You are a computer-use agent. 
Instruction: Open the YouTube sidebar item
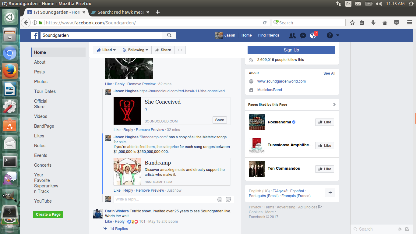point(43,201)
